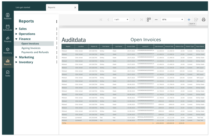Open options menu for Ageing Invoices
Image resolution: width=210 pixels, height=136 pixels.
coord(57,48)
